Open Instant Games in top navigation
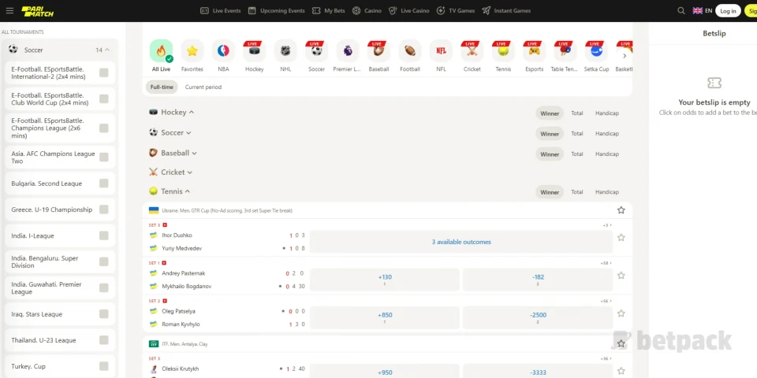Image resolution: width=757 pixels, height=378 pixels. tap(506, 10)
